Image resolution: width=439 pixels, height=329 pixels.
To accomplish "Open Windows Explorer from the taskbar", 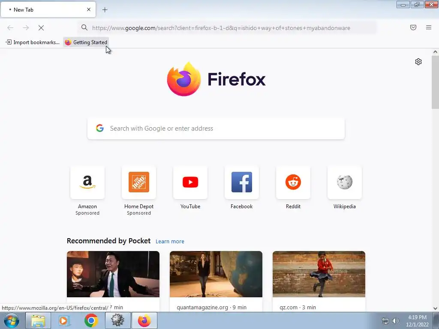I will click(x=38, y=320).
